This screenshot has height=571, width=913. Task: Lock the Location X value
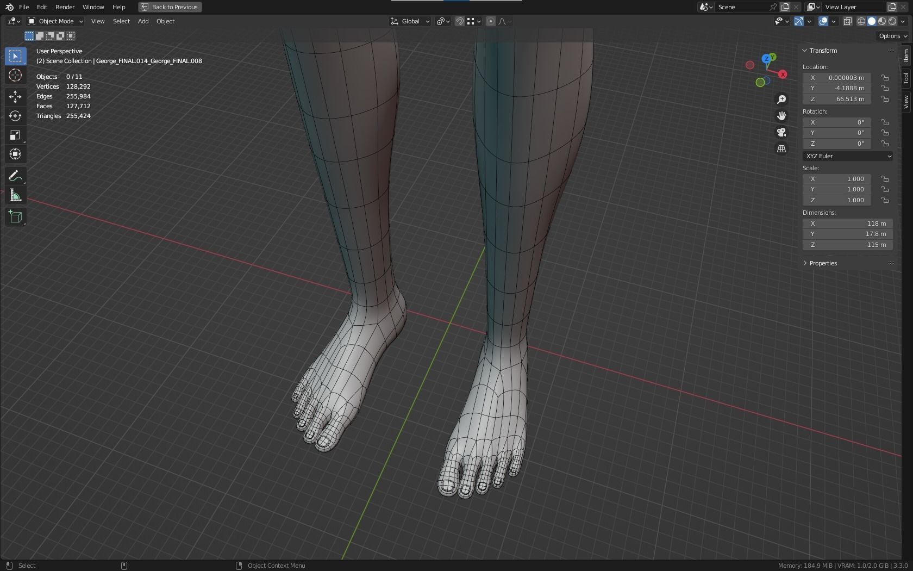[885, 78]
